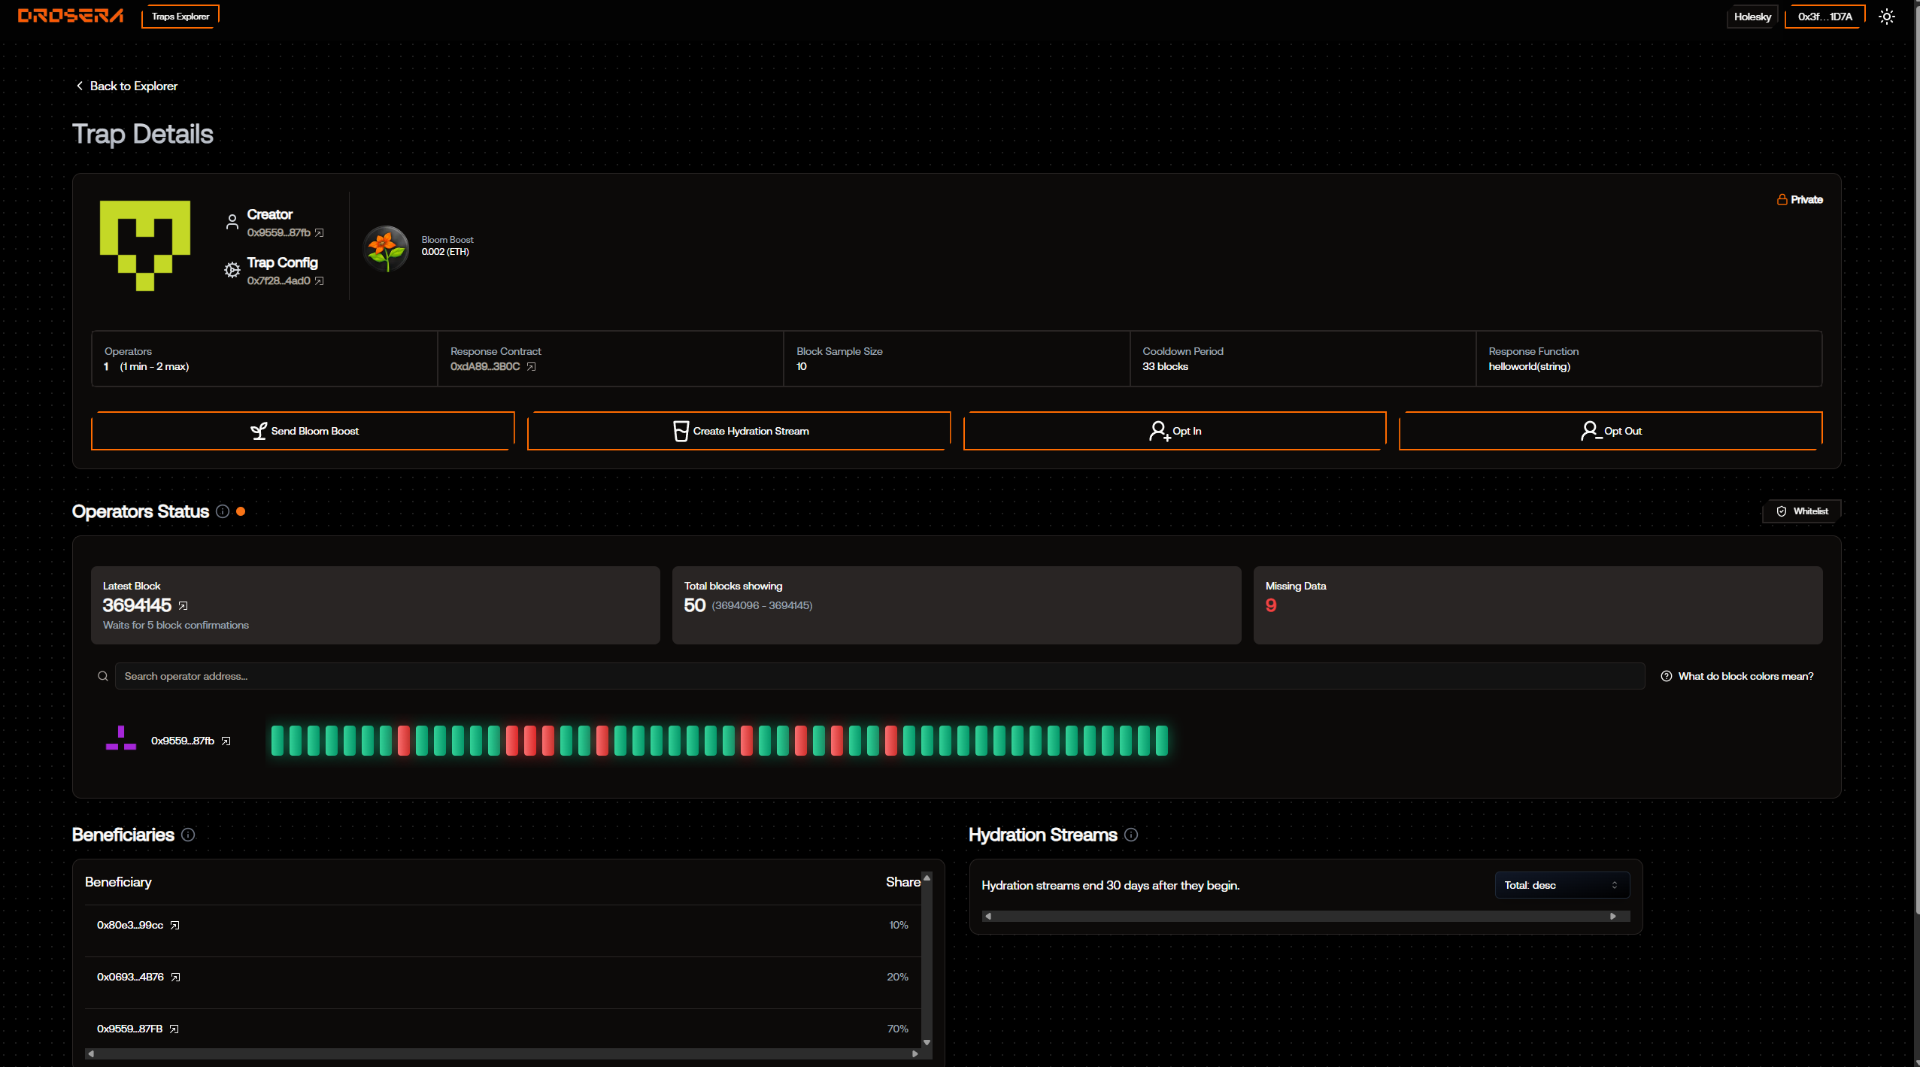Open the 0x3f...1D7A wallet menu

click(x=1824, y=17)
